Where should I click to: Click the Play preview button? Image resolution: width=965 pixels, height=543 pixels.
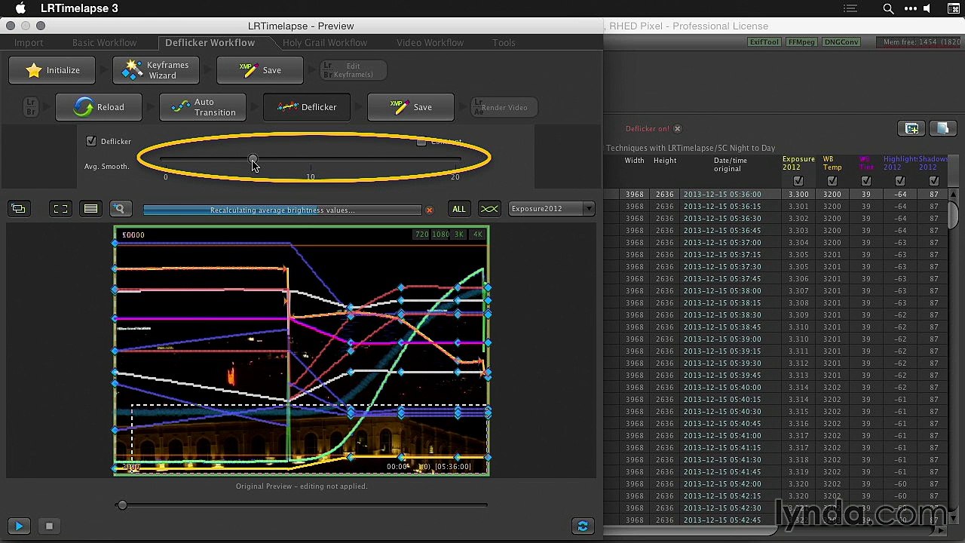(20, 526)
